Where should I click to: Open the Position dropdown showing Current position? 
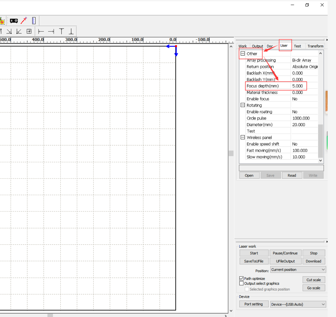[x=298, y=270]
